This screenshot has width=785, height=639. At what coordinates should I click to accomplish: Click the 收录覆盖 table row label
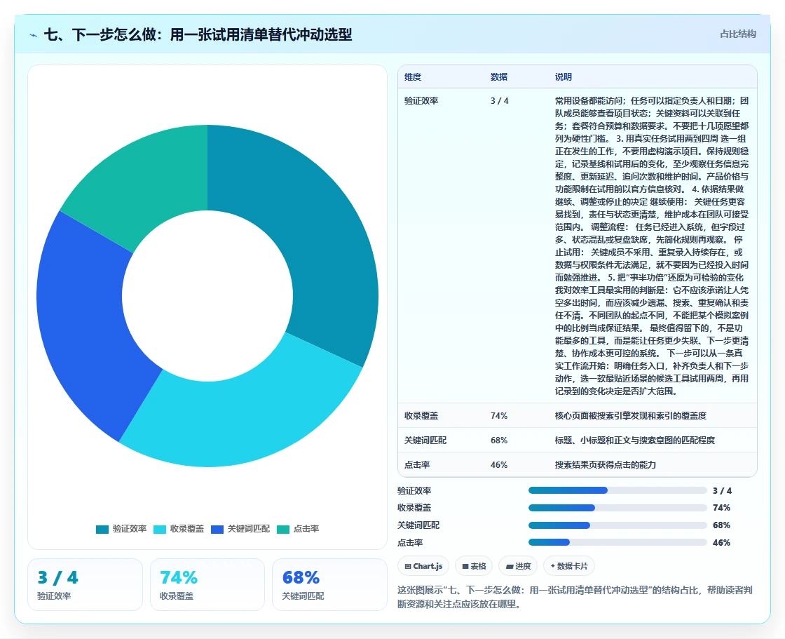421,416
